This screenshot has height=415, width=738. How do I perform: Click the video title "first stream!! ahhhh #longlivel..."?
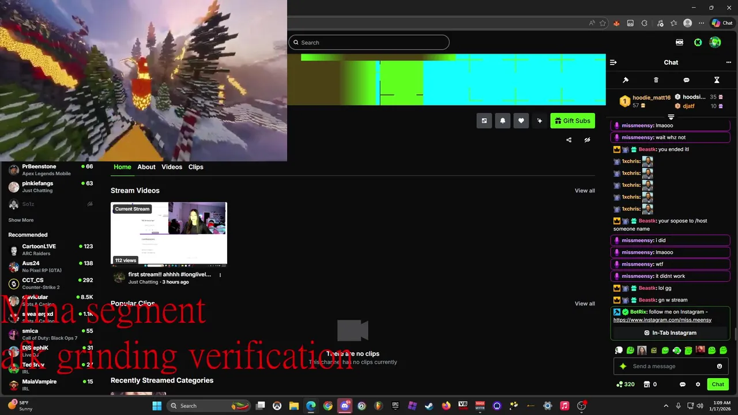170,274
